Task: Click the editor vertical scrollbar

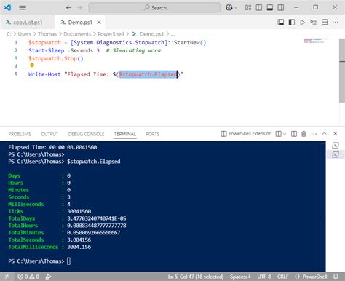Action: point(342,71)
